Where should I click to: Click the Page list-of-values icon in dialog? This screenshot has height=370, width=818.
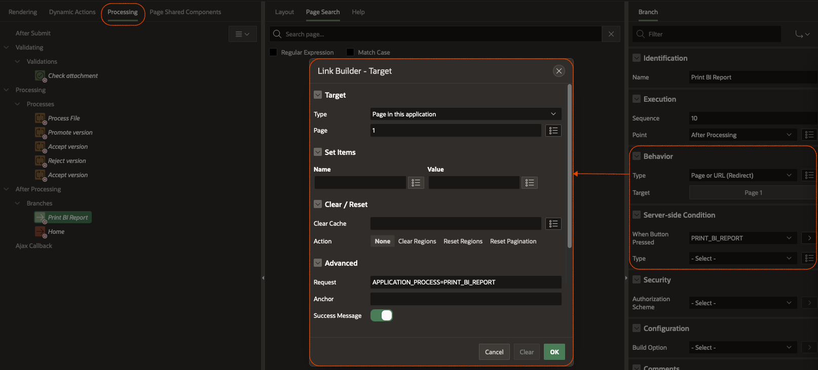(553, 131)
